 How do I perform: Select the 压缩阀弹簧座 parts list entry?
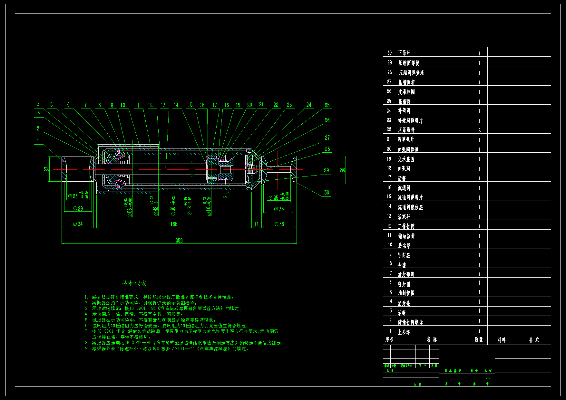tap(411, 73)
